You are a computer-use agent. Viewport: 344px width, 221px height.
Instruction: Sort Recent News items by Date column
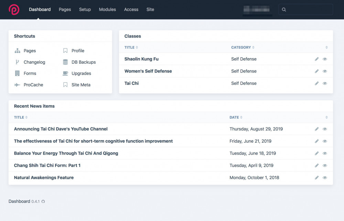[x=236, y=118]
